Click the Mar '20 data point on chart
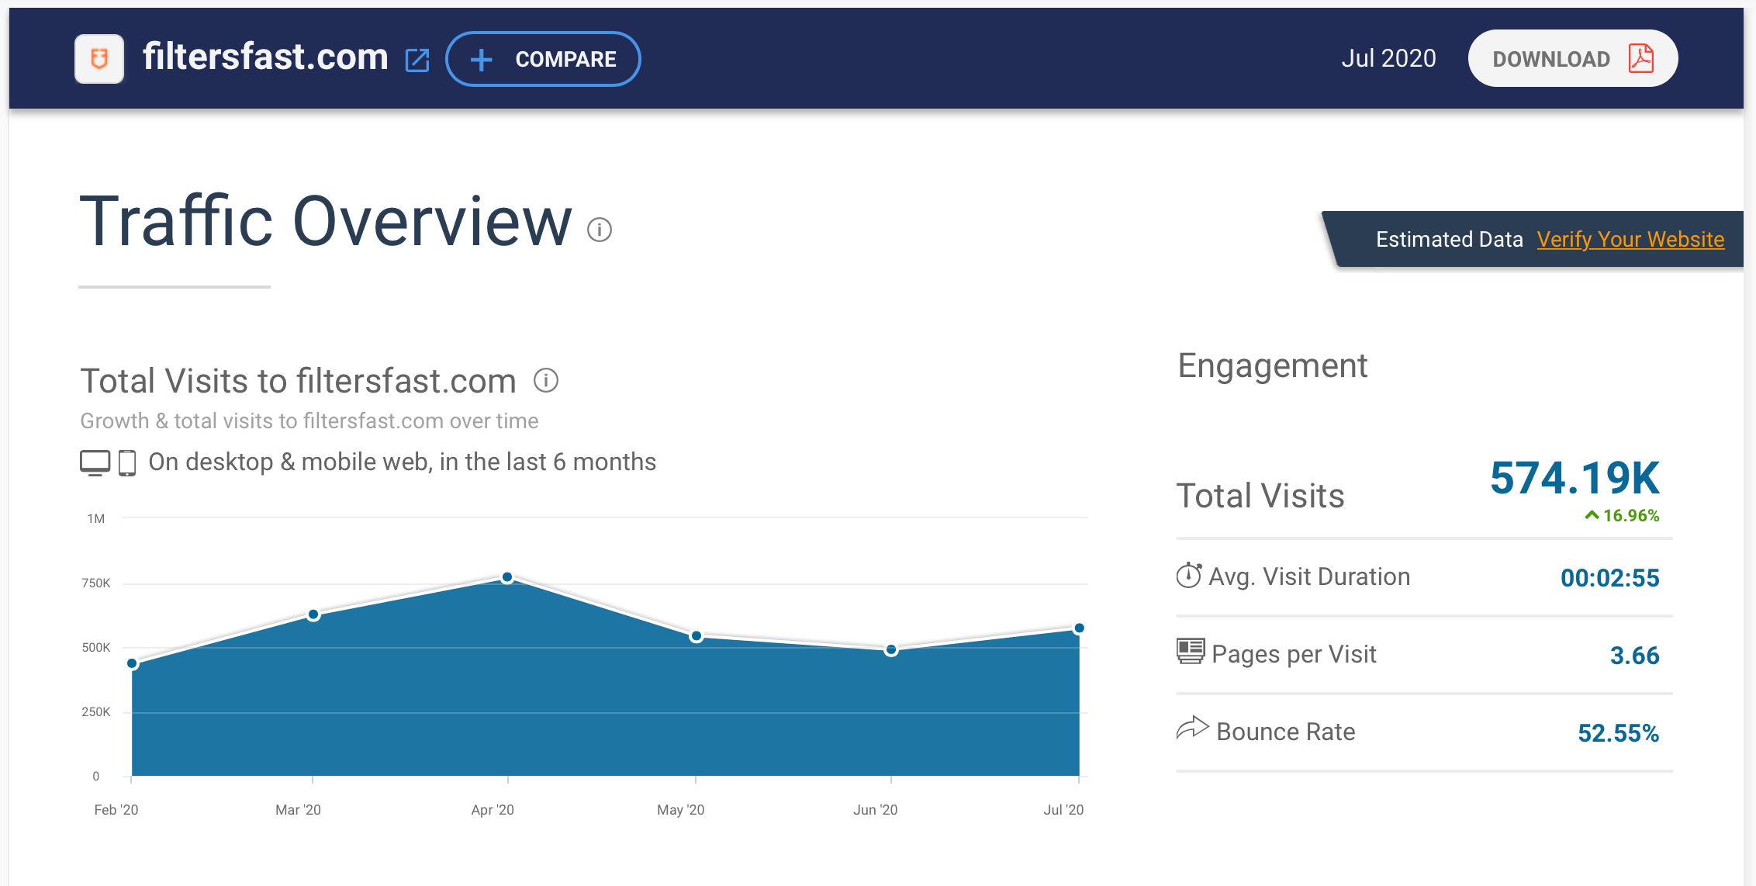 point(313,614)
